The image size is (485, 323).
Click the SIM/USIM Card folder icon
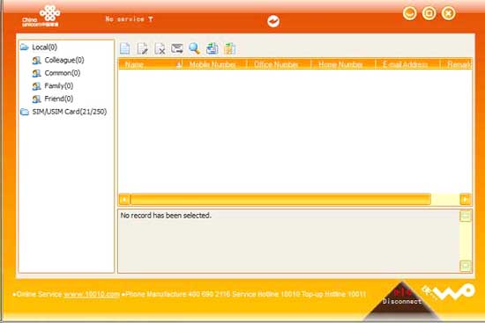pos(25,112)
